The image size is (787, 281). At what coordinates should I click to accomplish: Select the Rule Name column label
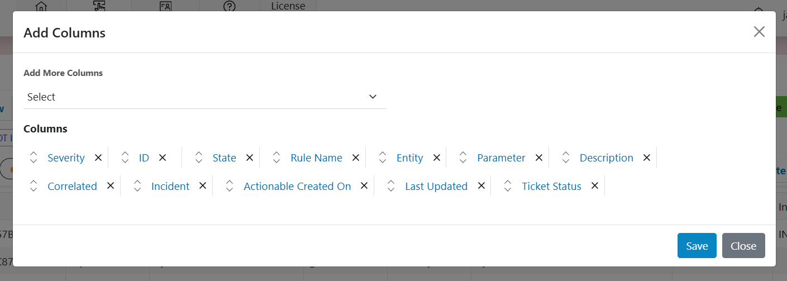pos(316,158)
